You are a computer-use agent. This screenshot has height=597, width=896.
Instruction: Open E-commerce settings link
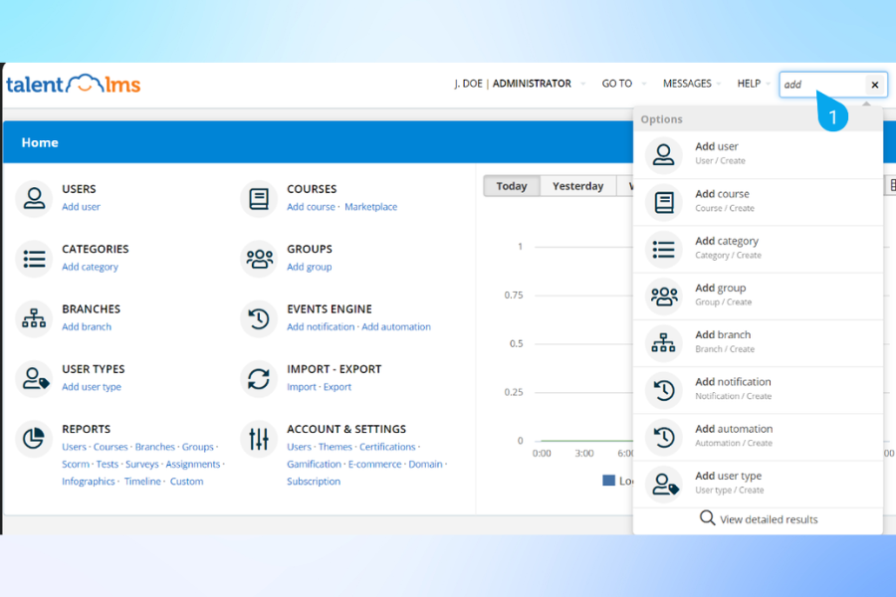tap(374, 464)
